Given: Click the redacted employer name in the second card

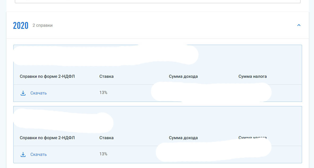Looking at the screenshot, I should coord(63,121).
